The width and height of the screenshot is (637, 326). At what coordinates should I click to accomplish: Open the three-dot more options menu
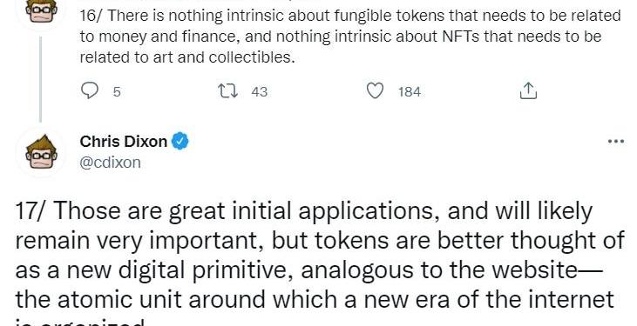tap(615, 142)
